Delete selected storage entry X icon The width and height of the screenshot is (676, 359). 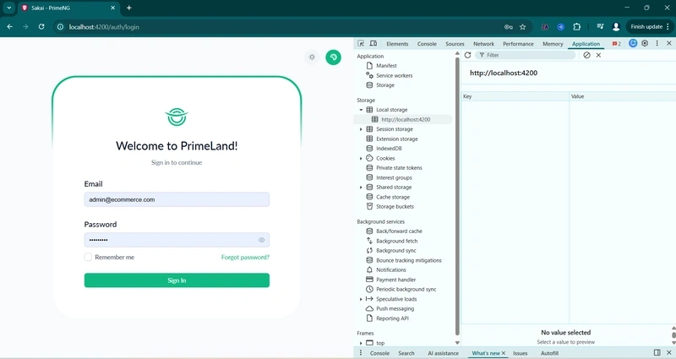coord(598,55)
